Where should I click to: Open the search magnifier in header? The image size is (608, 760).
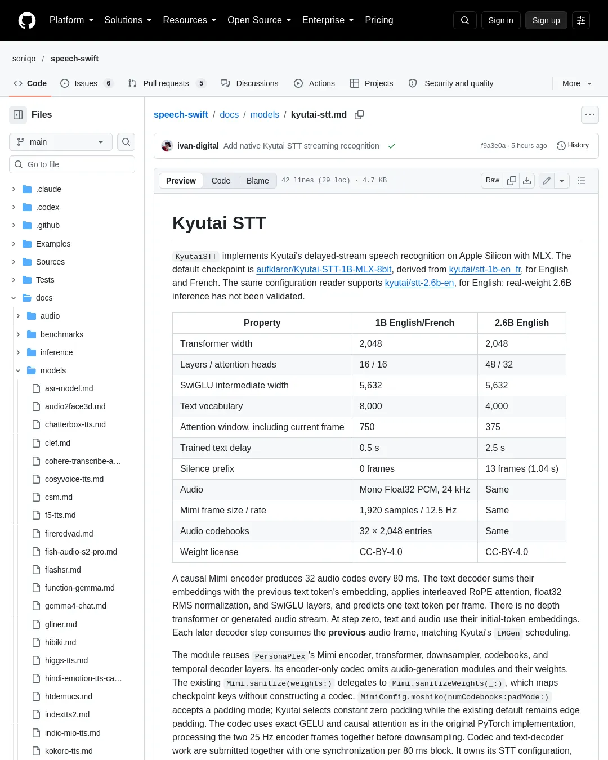point(465,20)
